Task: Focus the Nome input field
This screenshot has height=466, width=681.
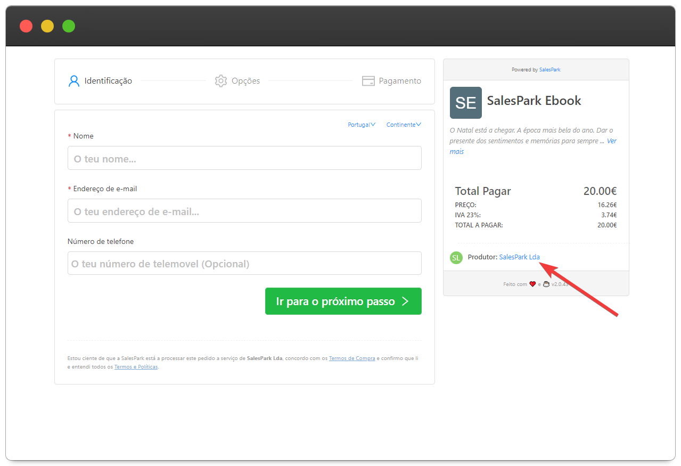Action: 244,158
